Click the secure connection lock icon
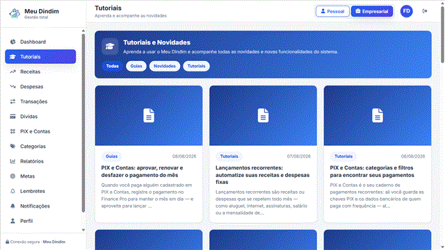Image resolution: width=445 pixels, height=250 pixels. coord(8,242)
